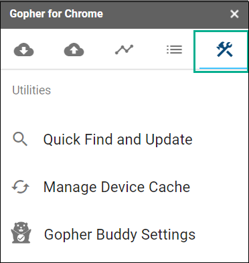249x263 pixels.
Task: Click the magnifying glass Quick Find icon
Action: pos(20,139)
